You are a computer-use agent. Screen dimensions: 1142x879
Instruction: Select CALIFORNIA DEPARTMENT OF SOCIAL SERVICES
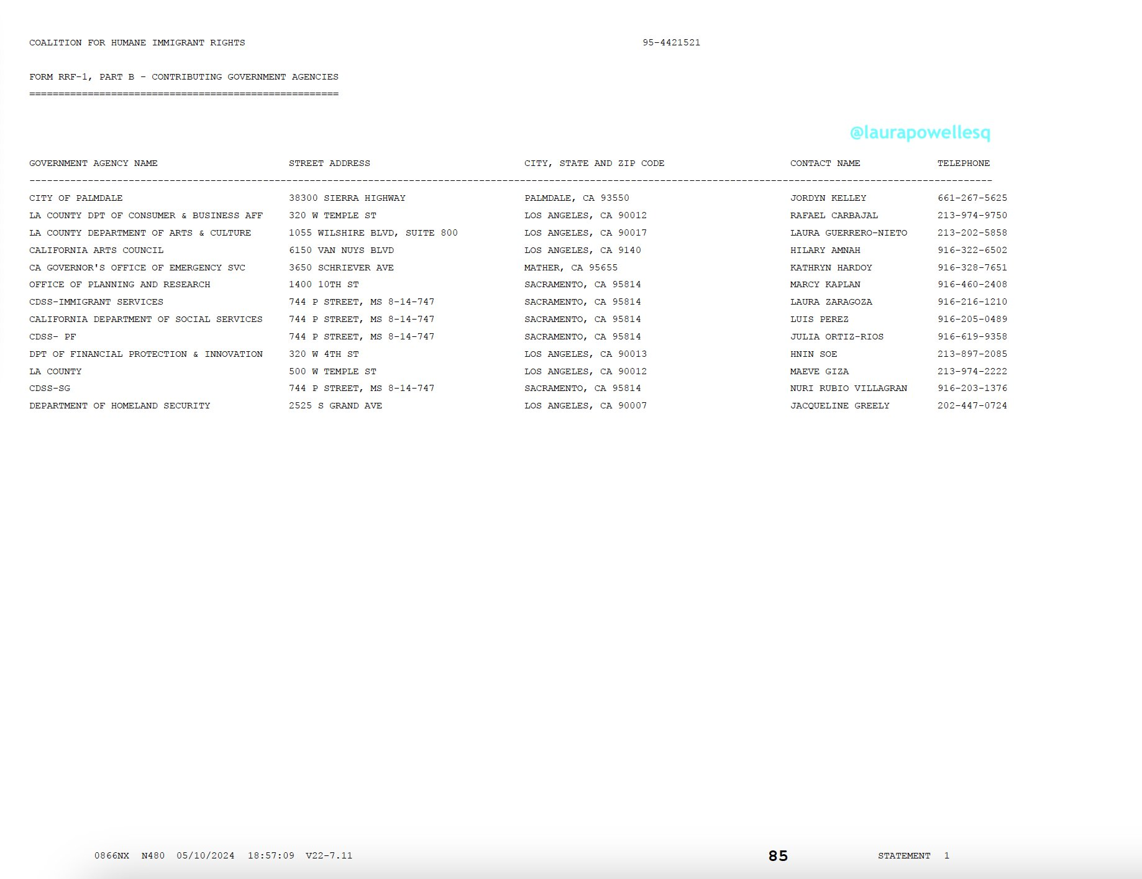[146, 320]
